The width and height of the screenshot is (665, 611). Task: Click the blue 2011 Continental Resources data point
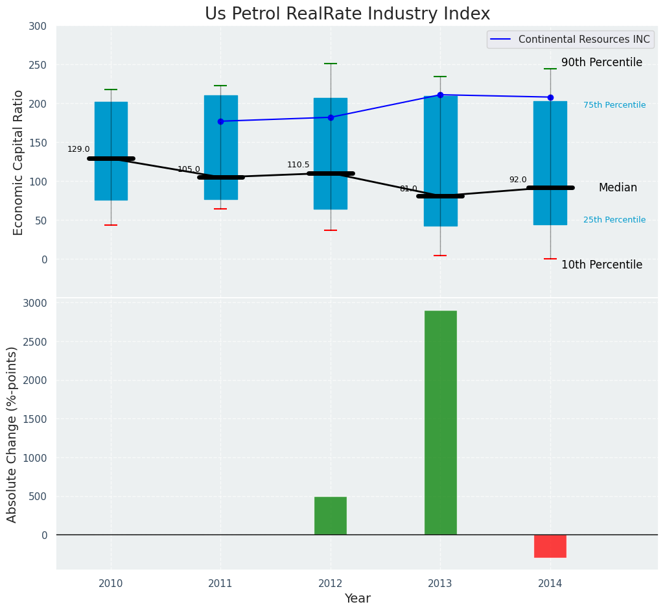[x=220, y=121]
